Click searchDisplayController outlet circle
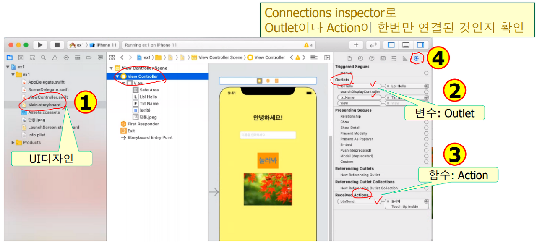 point(426,91)
